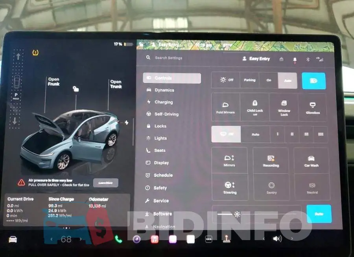The width and height of the screenshot is (354, 257).
Task: Open the Music app
Action: (x=155, y=239)
